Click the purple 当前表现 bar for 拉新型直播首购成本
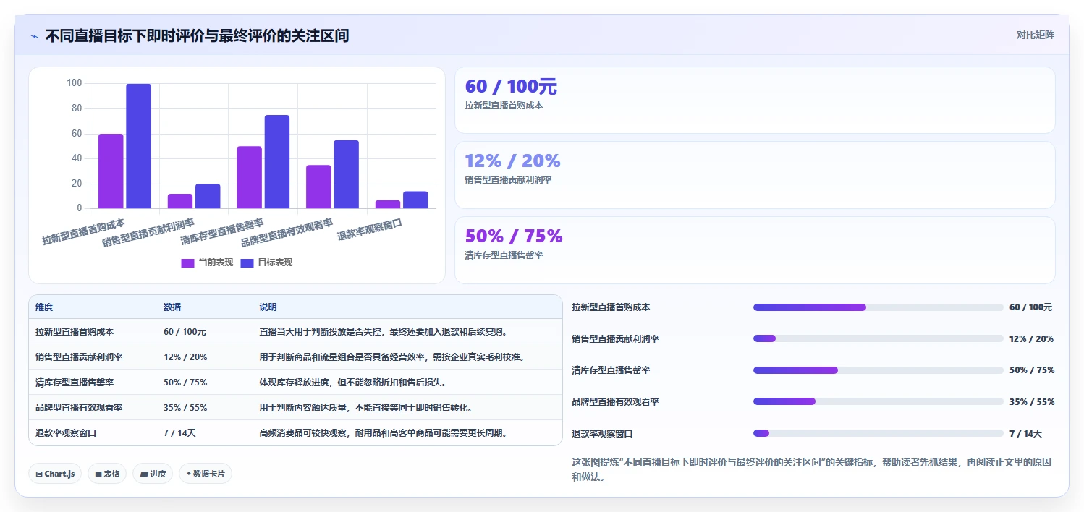Screen dimensions: 1084x512 [111, 171]
